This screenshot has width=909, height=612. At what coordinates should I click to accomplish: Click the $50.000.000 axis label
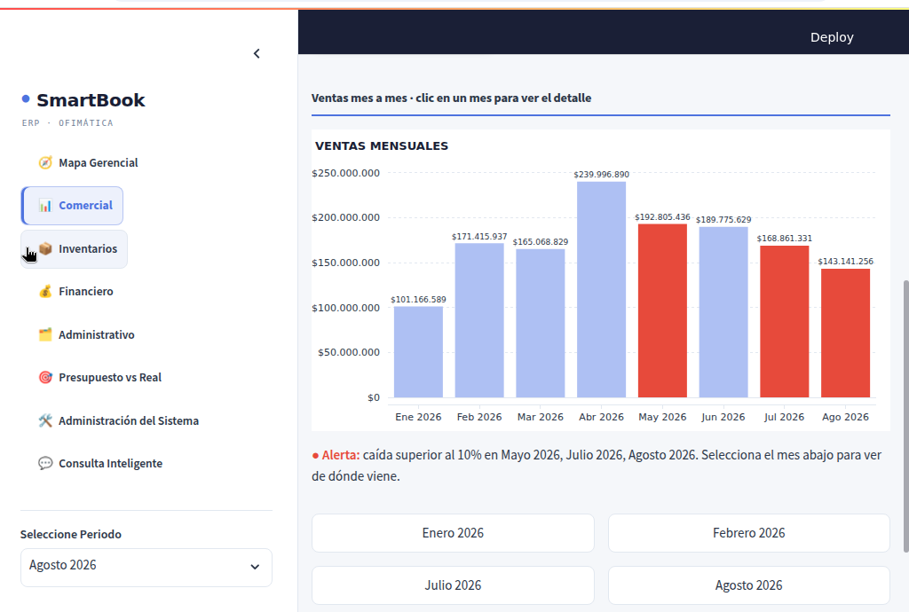348,352
